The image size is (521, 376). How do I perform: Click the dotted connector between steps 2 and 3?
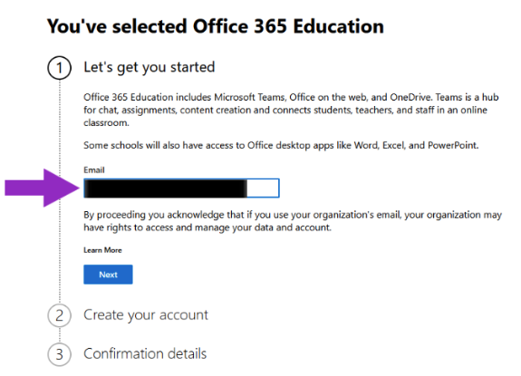60,335
